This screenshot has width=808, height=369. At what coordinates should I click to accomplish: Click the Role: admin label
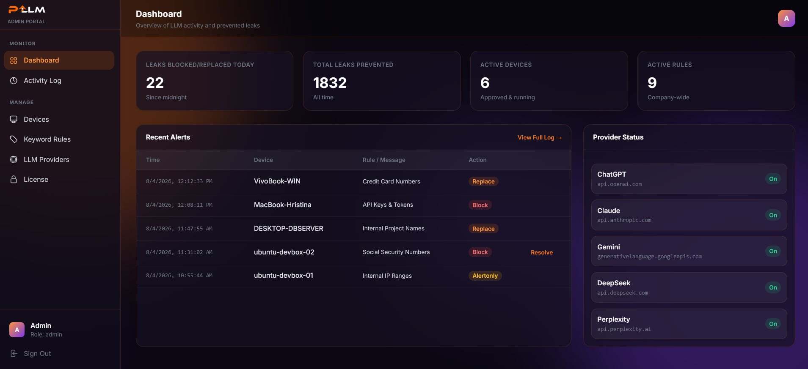pos(46,334)
